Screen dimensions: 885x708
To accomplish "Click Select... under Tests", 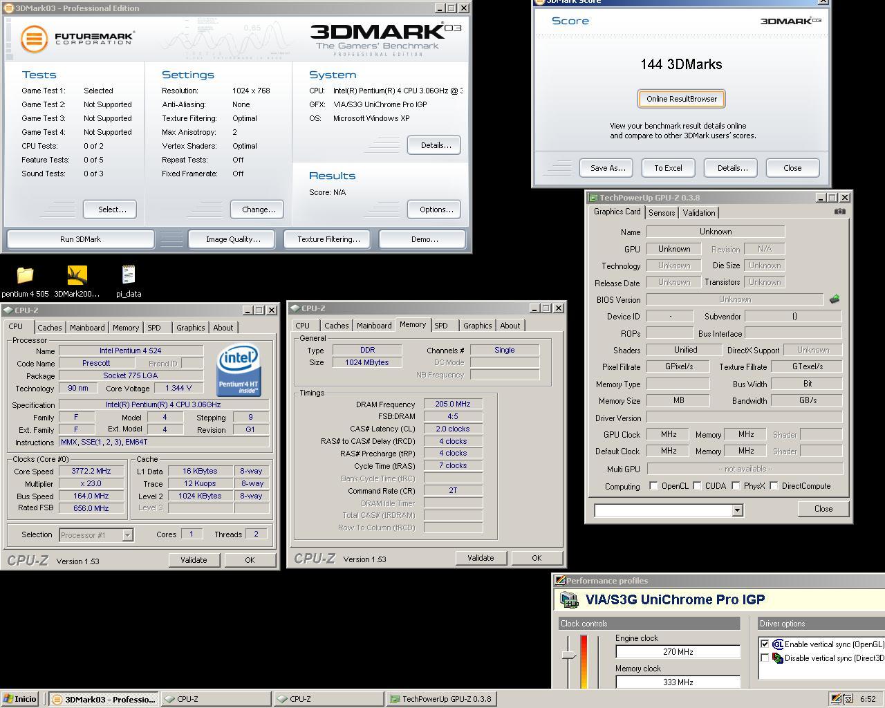I will click(x=110, y=209).
